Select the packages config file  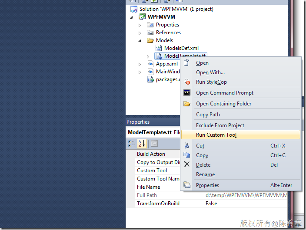168,79
